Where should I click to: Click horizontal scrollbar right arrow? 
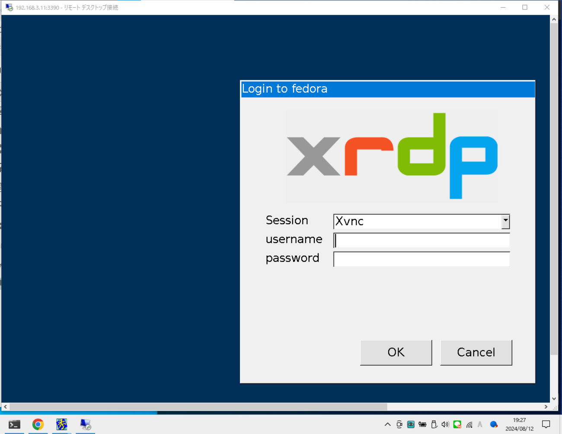coord(546,407)
